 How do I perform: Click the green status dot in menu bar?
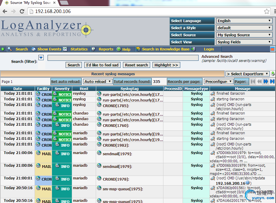coord(3,49)
